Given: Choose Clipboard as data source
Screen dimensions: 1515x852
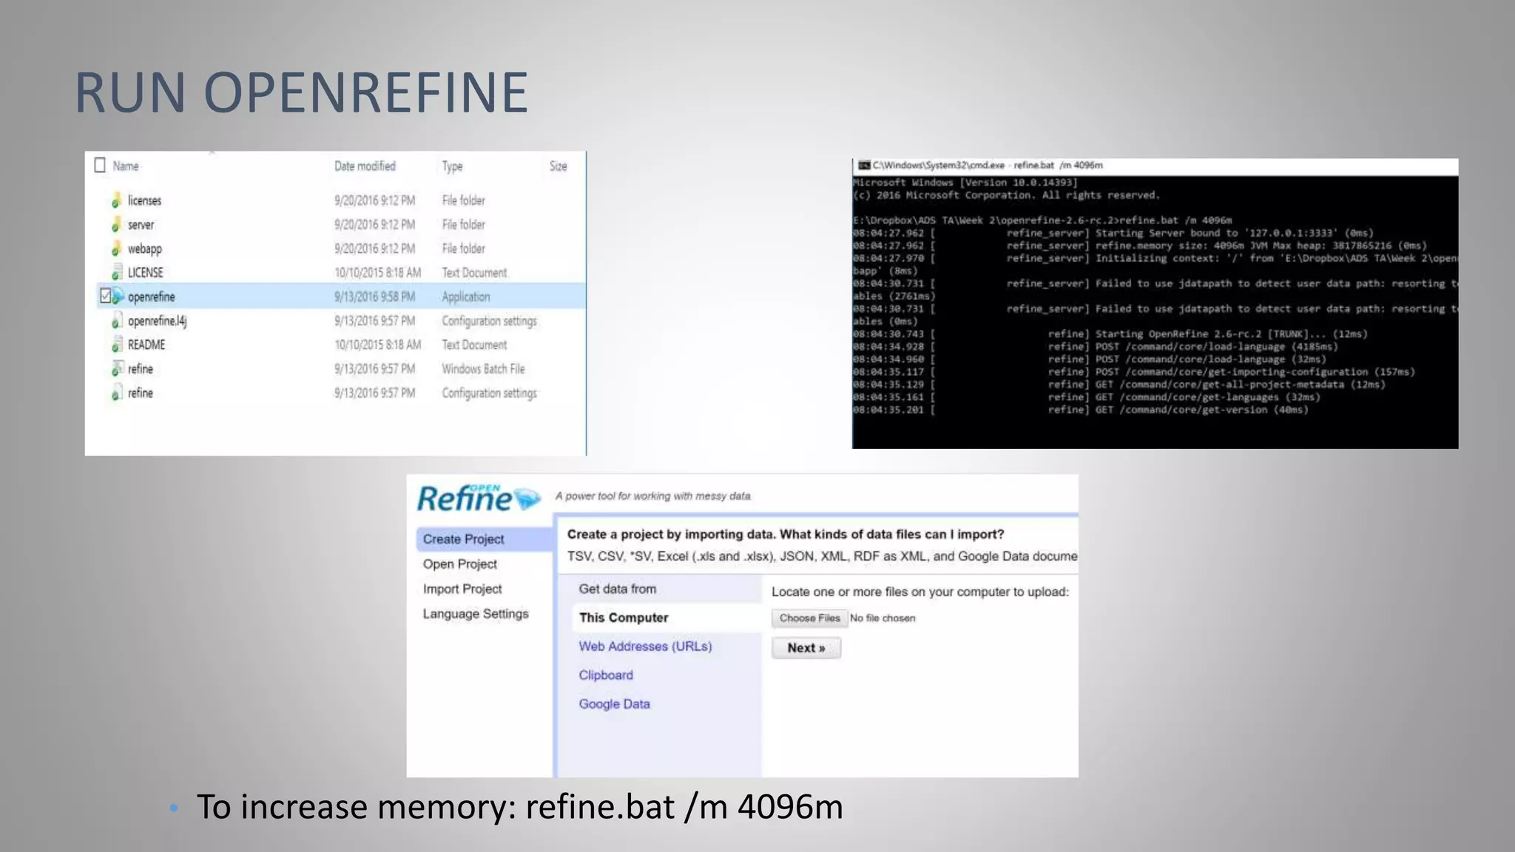Looking at the screenshot, I should click(606, 675).
